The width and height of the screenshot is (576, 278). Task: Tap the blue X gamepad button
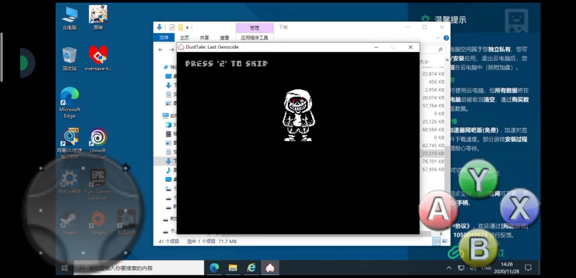point(519,208)
